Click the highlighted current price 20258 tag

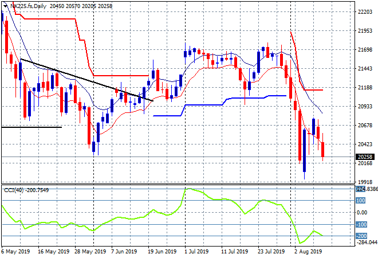click(365, 157)
